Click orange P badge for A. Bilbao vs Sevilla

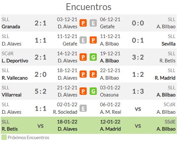click(x=93, y=40)
